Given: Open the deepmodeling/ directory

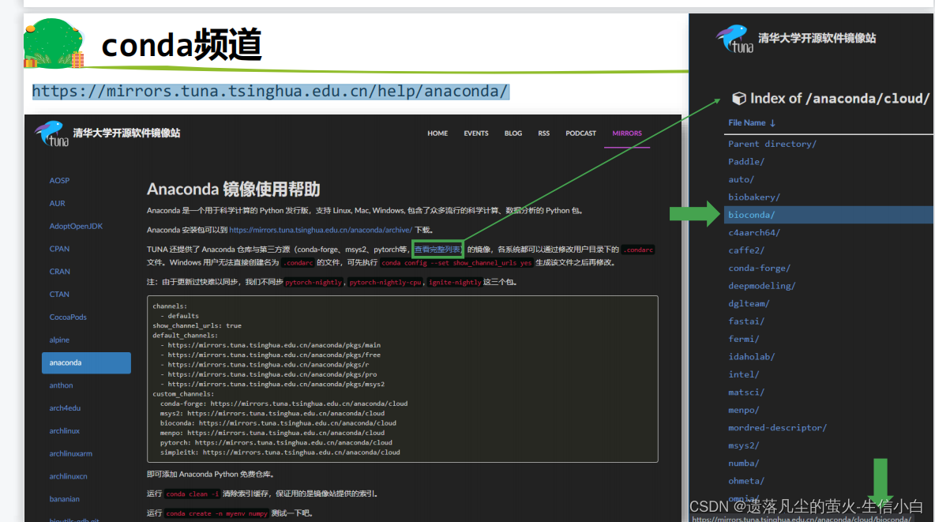Looking at the screenshot, I should 761,286.
